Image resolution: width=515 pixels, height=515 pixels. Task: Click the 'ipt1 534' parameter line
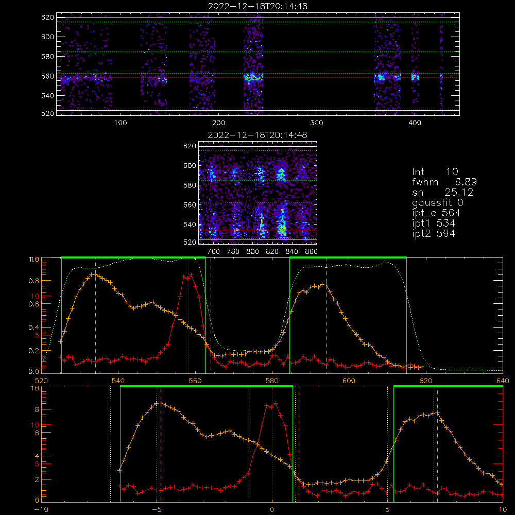pos(434,224)
